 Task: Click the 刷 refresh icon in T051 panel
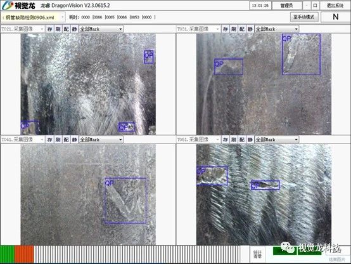click(234, 140)
